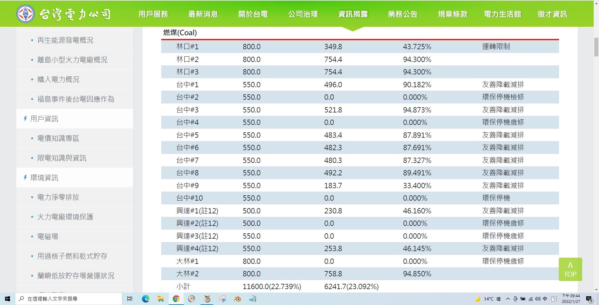Click the green TOP back-to-top button
The image size is (599, 305).
tap(570, 269)
